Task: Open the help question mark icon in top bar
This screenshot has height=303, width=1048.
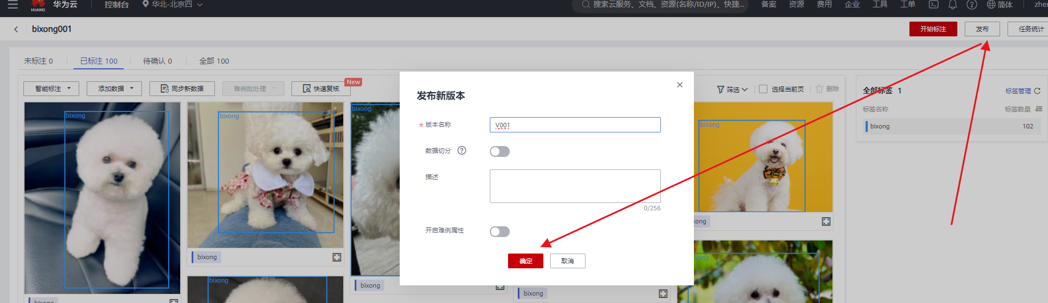Action: point(972,5)
